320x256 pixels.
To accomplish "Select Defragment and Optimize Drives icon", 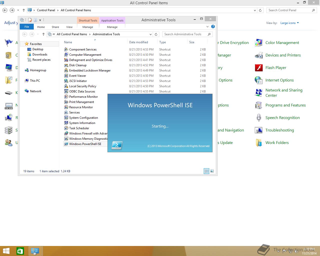I will click(66, 60).
